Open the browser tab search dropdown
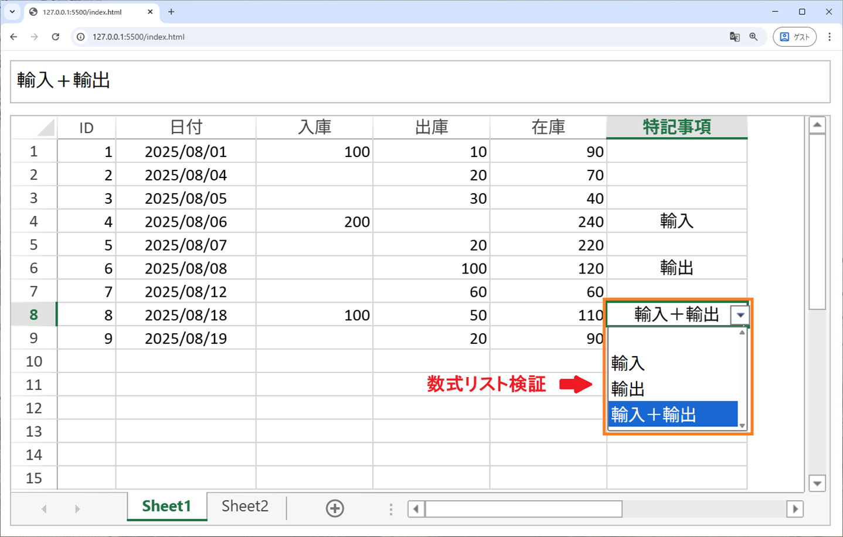This screenshot has height=537, width=843. (12, 12)
